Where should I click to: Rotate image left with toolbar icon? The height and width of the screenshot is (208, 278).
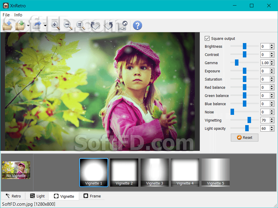(x=95, y=25)
